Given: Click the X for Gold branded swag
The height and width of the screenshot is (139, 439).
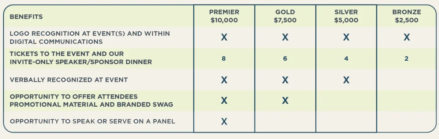Looking at the screenshot, I should click(285, 100).
